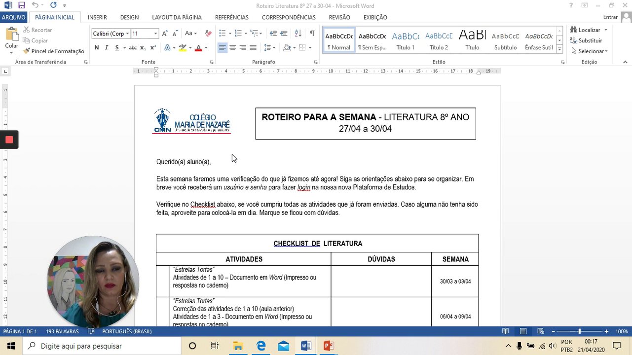
Task: Apply a bulleted list
Action: 222,34
